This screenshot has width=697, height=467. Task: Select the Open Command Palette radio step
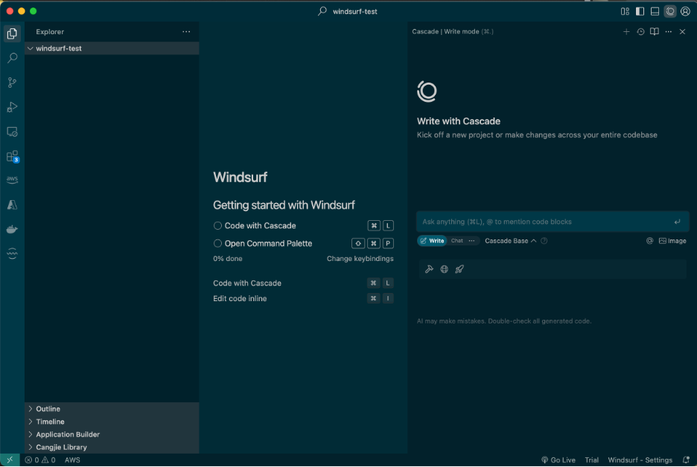coord(217,243)
